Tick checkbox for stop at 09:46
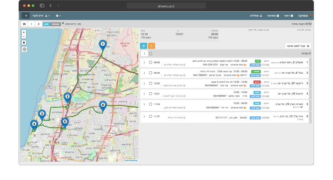Screen dimensions: 333x180 [x=150, y=73]
